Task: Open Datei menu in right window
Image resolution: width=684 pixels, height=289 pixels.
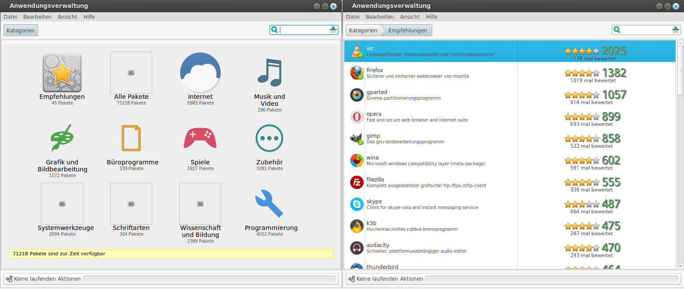Action: pos(352,17)
